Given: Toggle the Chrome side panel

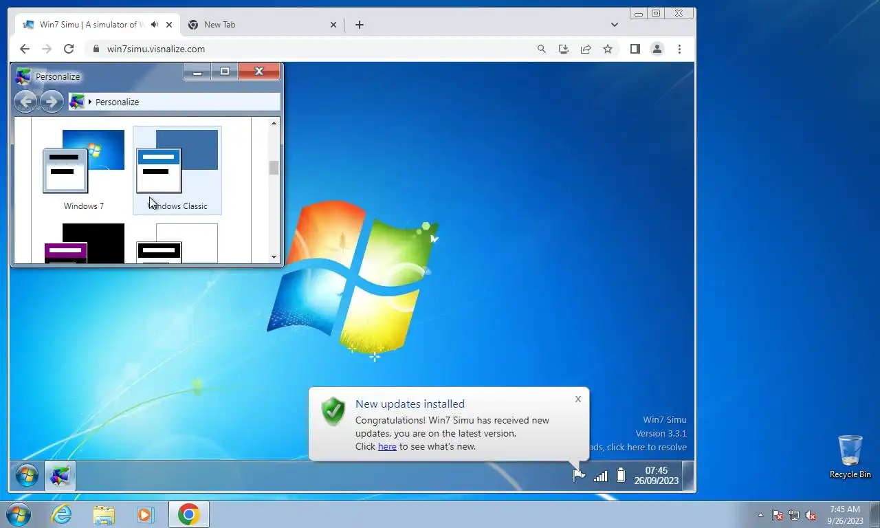Looking at the screenshot, I should coord(635,49).
